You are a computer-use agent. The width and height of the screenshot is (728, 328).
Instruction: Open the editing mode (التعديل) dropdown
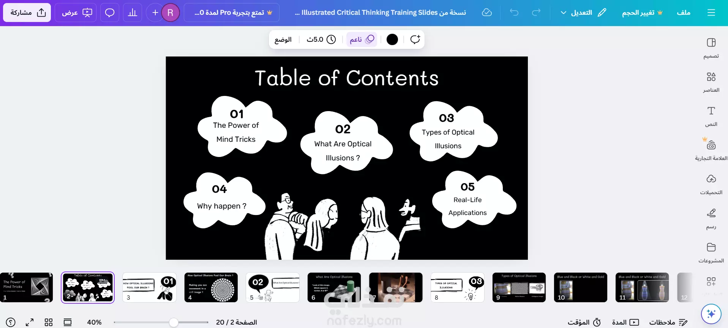[583, 13]
